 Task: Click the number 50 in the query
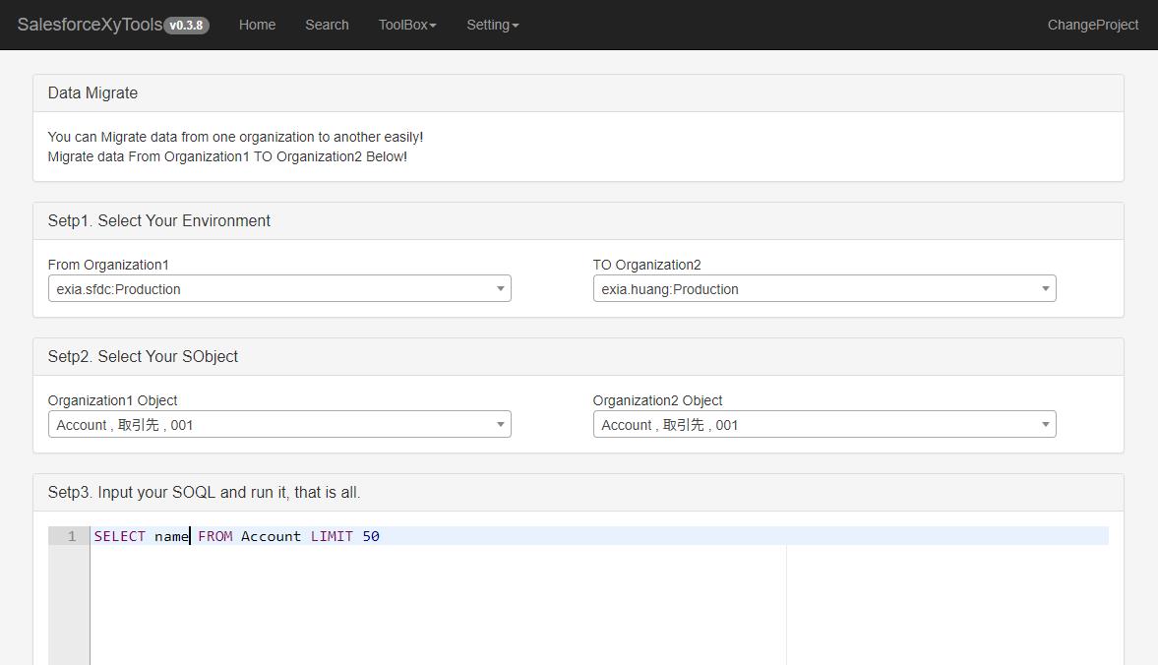coord(371,536)
